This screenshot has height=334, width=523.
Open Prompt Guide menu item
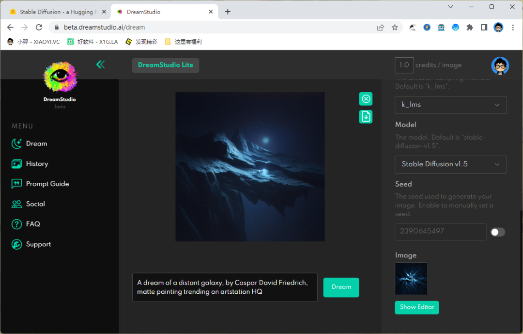click(x=47, y=184)
